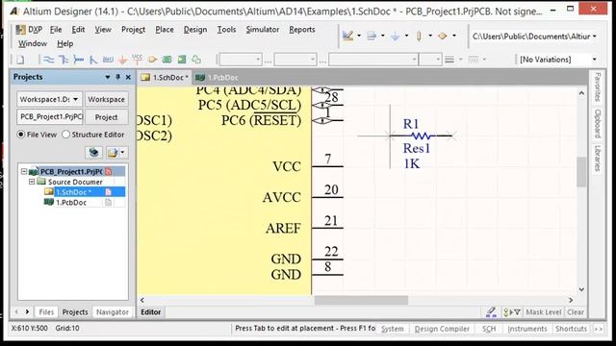Select the Structure Editor radio button

coord(65,135)
